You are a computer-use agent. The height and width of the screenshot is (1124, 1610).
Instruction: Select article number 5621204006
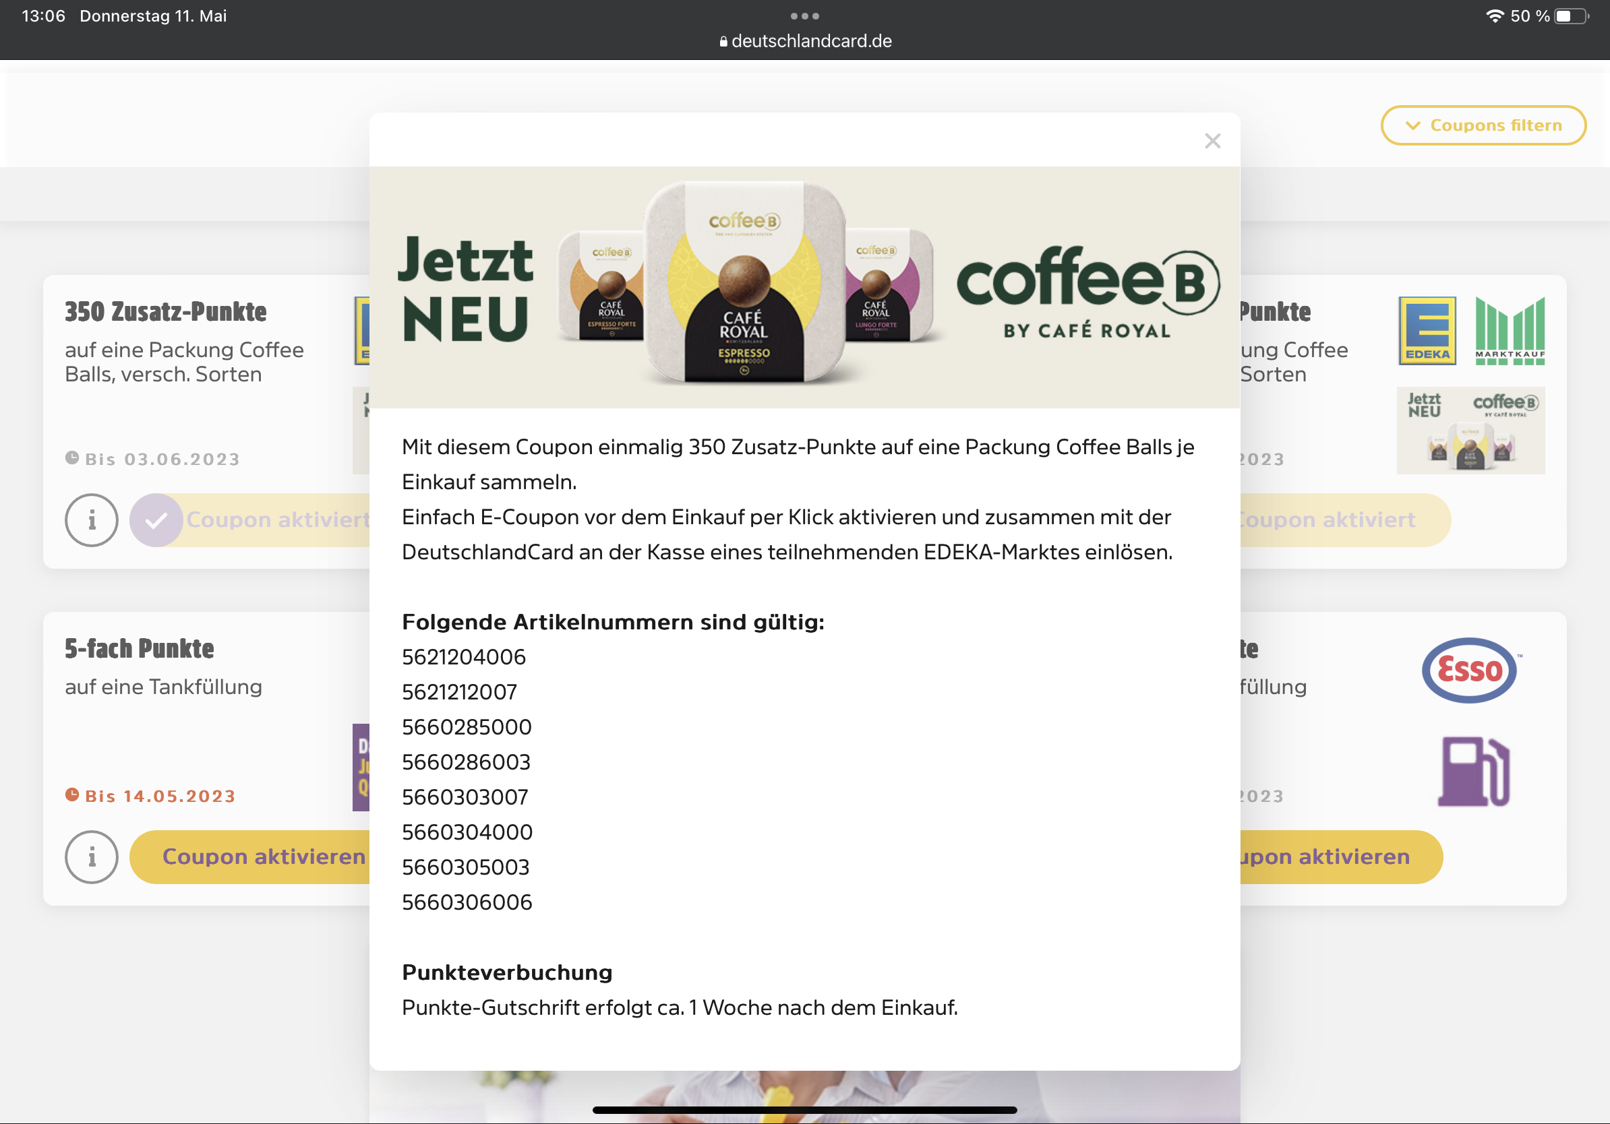[x=463, y=657]
